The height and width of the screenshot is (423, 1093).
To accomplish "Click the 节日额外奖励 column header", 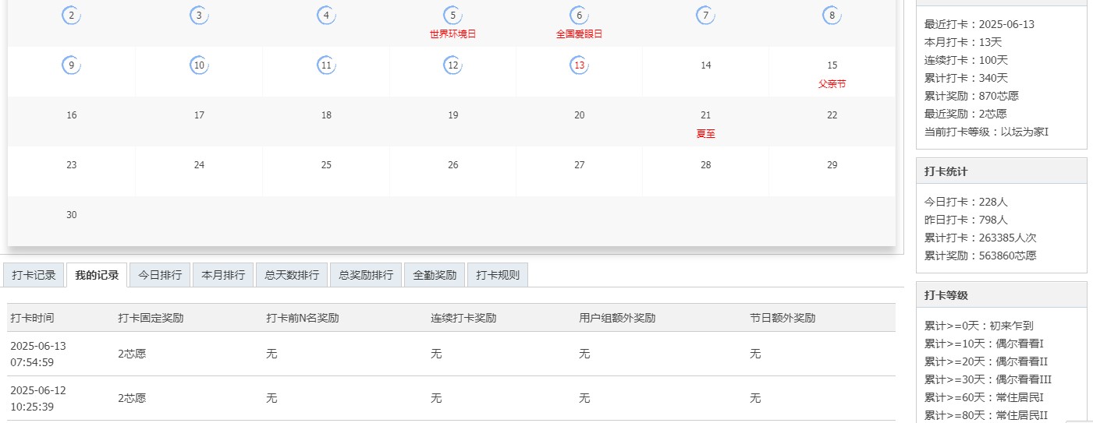I will coord(782,318).
